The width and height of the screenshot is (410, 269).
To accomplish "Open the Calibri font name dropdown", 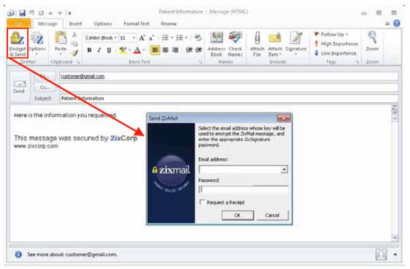I will (x=115, y=38).
